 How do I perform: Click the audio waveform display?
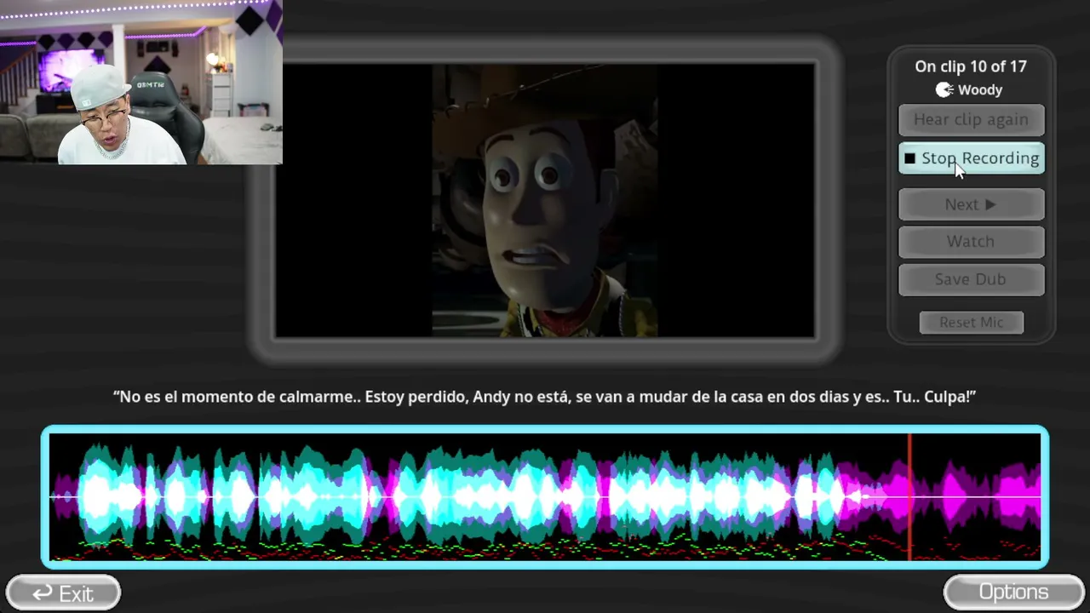pos(545,497)
